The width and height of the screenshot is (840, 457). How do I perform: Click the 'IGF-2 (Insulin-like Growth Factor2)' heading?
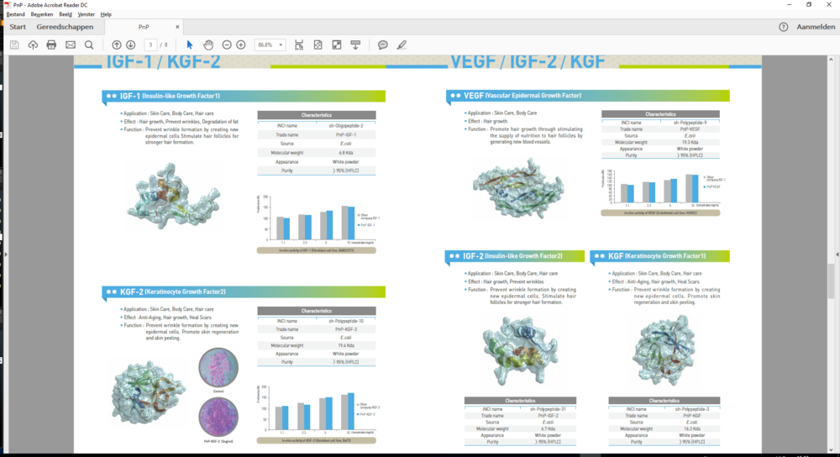(x=512, y=256)
